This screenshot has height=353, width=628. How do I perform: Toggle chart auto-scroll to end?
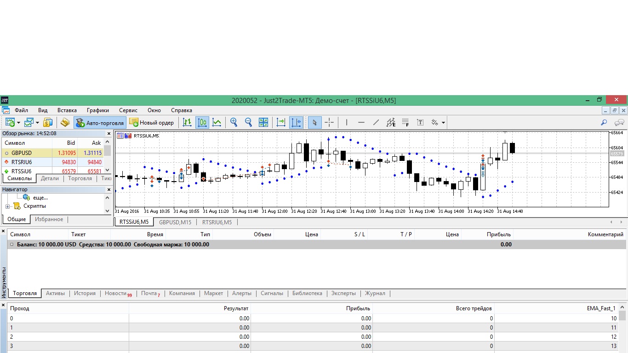[281, 123]
